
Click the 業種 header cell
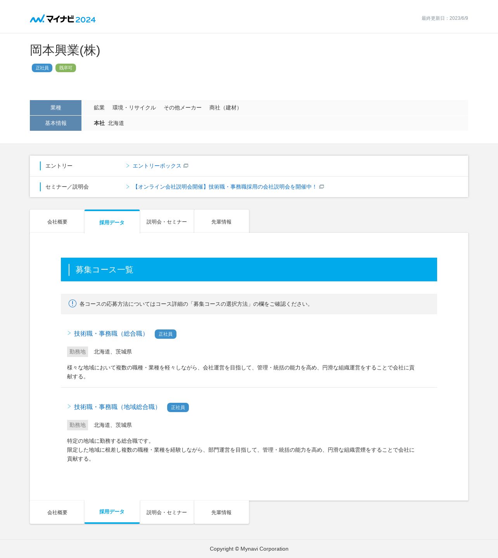click(55, 107)
